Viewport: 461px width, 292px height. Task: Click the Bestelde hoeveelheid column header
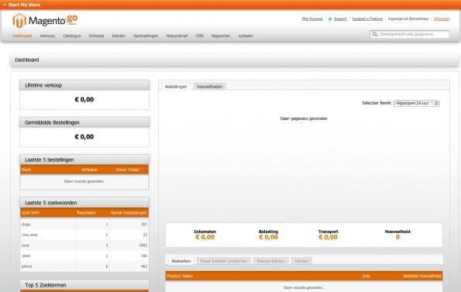(x=422, y=276)
